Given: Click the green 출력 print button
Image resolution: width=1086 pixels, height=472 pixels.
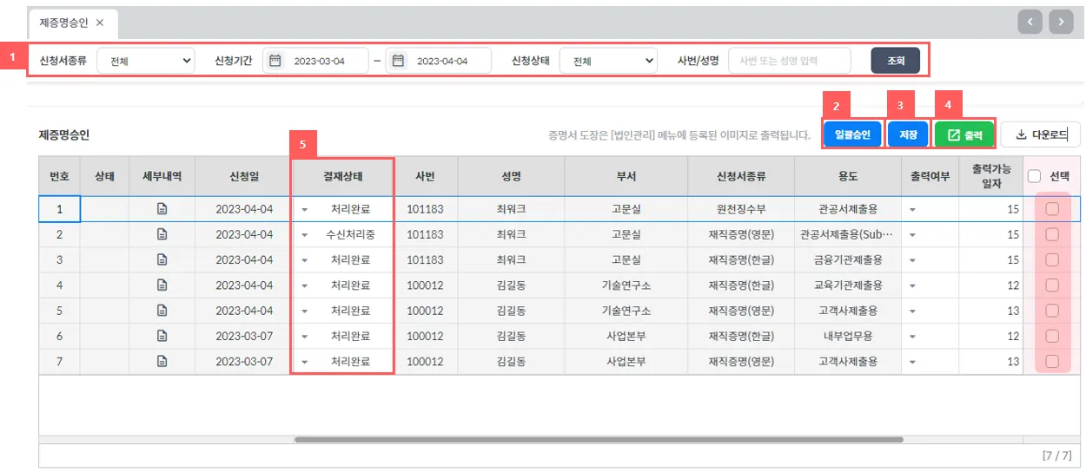Looking at the screenshot, I should pos(964,134).
